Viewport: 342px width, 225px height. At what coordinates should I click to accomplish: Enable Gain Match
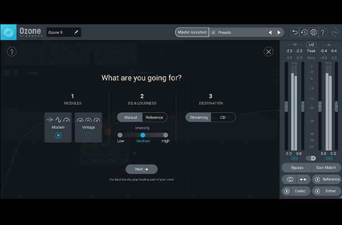326,167
